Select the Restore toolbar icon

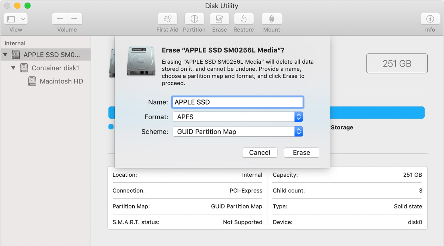coord(244,19)
